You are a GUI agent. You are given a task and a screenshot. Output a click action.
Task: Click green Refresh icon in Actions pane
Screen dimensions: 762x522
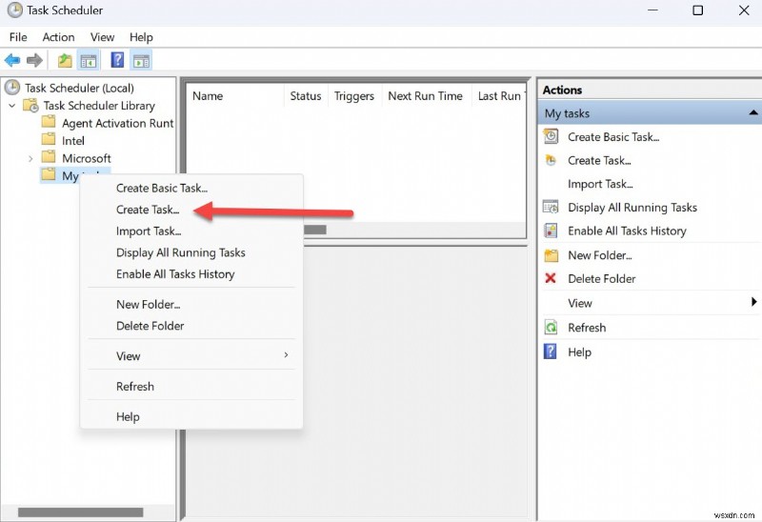[x=551, y=327]
